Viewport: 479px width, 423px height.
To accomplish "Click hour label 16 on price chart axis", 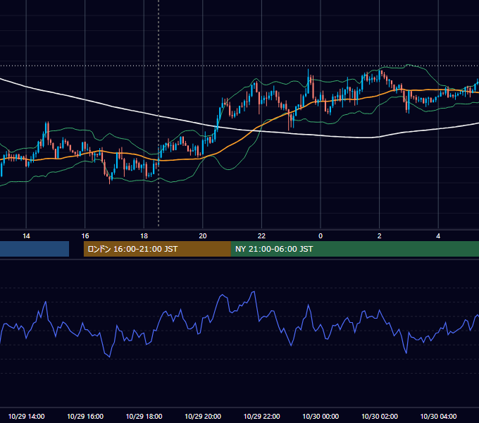I will point(85,236).
